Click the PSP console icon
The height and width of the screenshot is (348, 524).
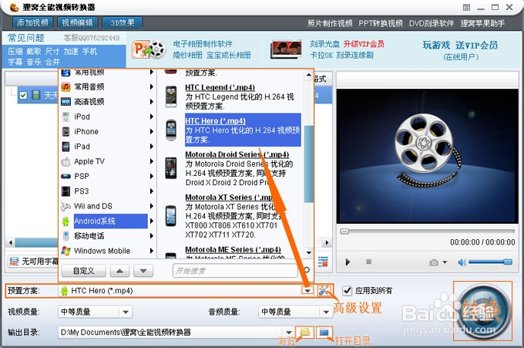pyautogui.click(x=65, y=176)
